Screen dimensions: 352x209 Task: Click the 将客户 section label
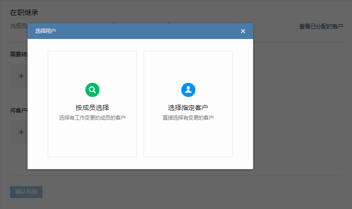(x=18, y=110)
